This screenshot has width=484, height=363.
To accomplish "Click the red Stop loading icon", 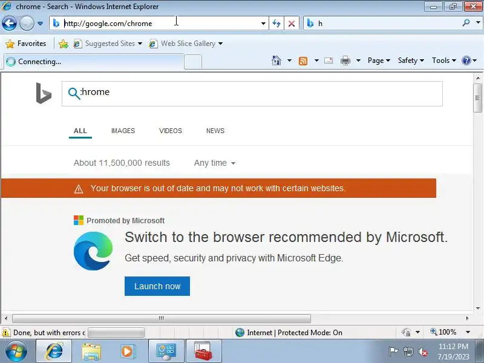I will click(292, 24).
